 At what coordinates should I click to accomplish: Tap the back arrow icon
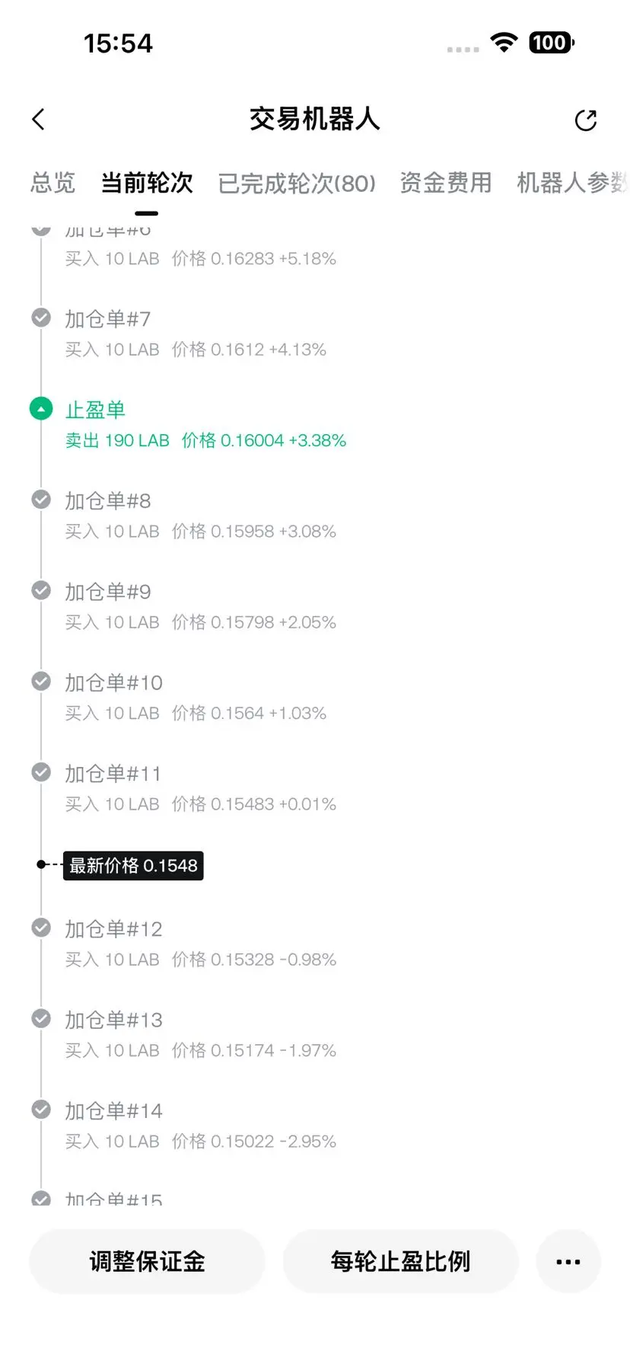39,119
